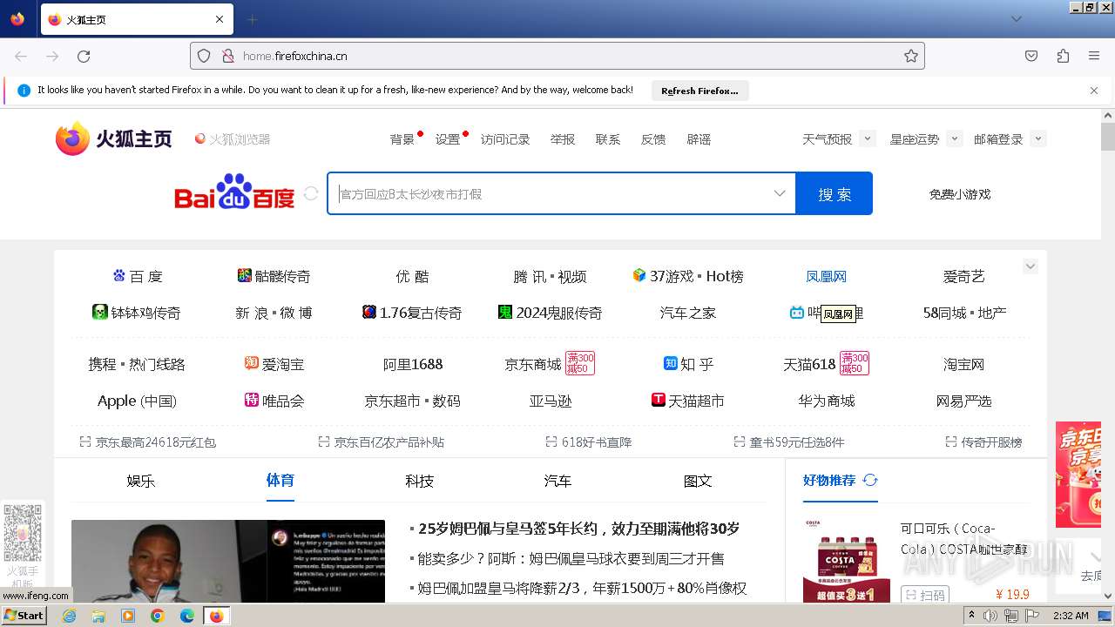The width and height of the screenshot is (1115, 627).
Task: Bookmark this page with the star icon
Action: 911,56
